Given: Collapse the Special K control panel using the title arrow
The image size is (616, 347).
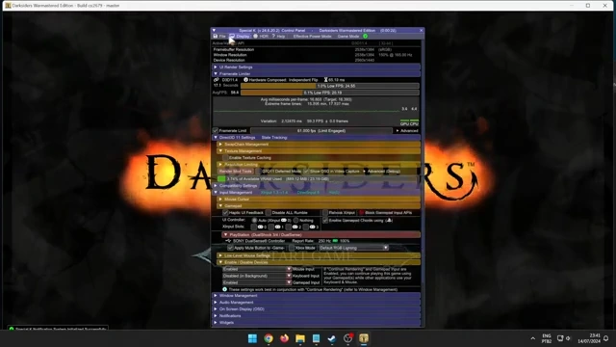Looking at the screenshot, I should pyautogui.click(x=214, y=30).
